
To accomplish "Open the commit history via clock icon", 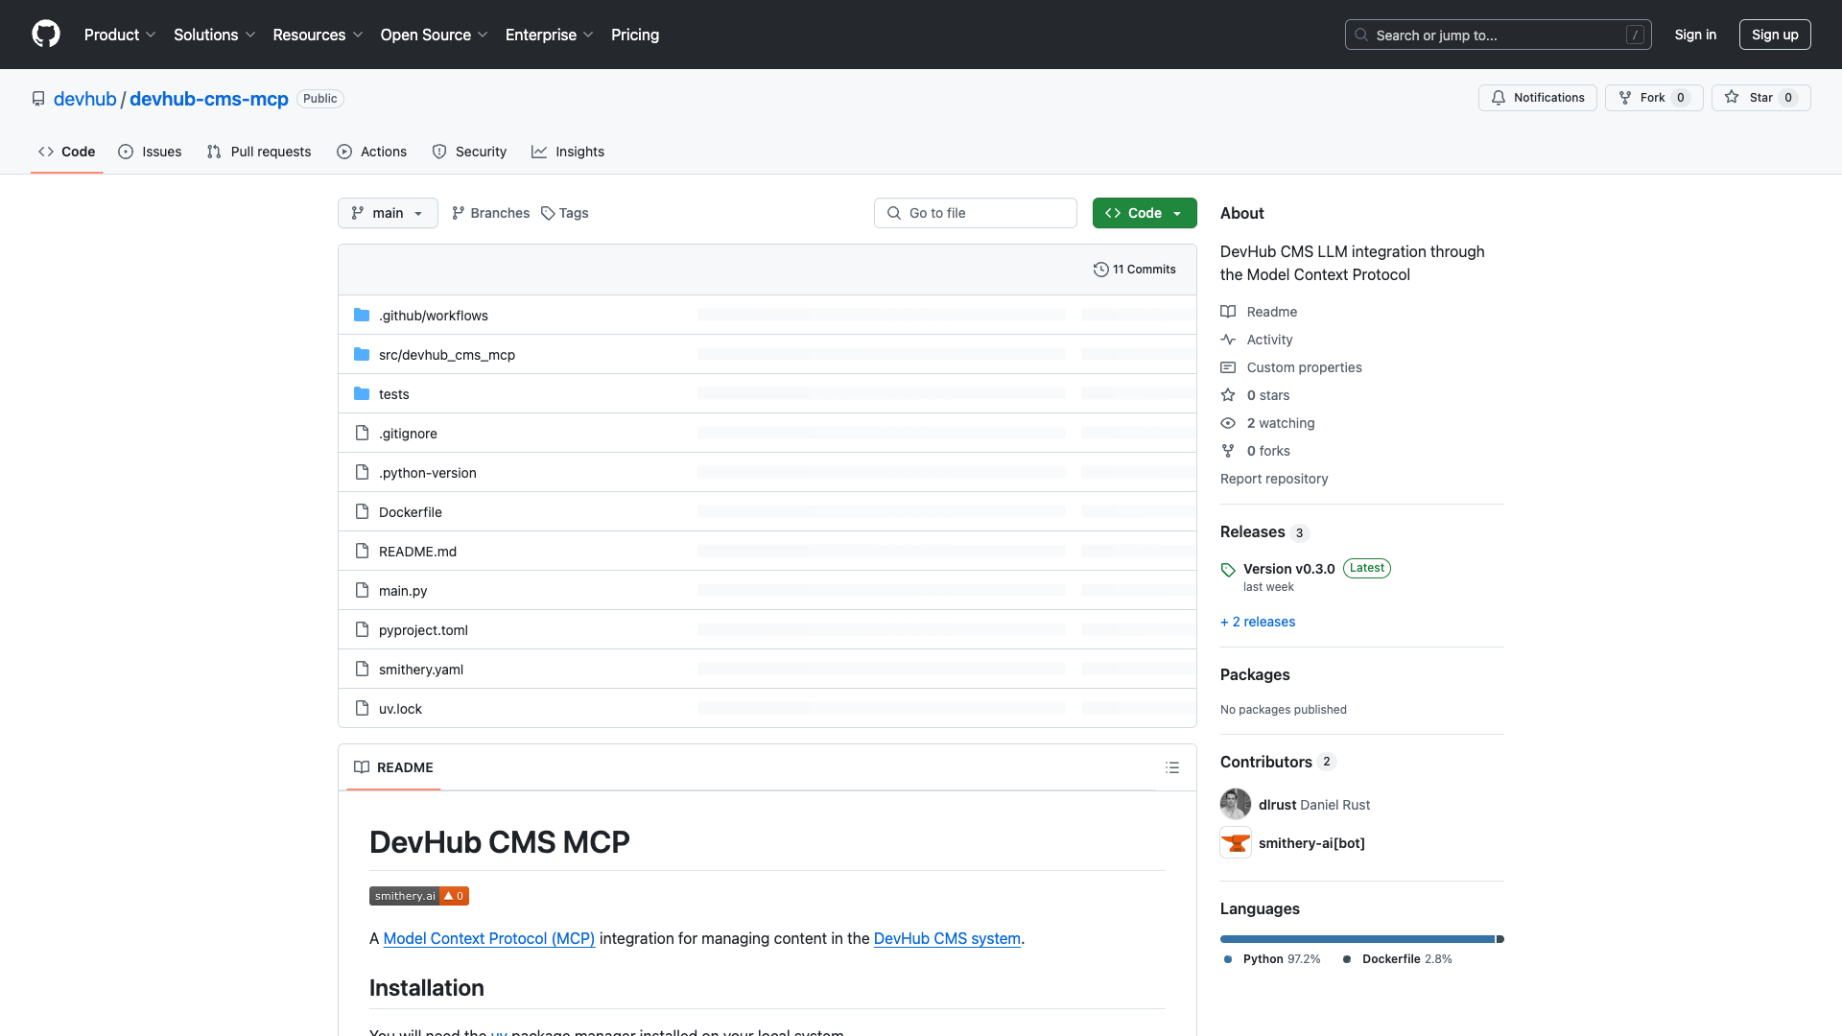I will pyautogui.click(x=1101, y=270).
